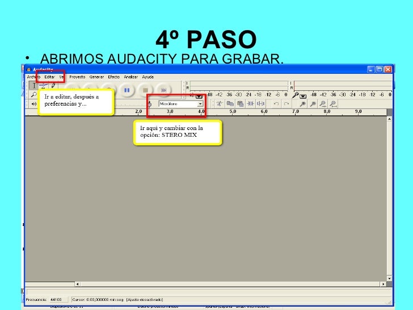
Task: Open the Ayuda menu
Action: pyautogui.click(x=147, y=77)
